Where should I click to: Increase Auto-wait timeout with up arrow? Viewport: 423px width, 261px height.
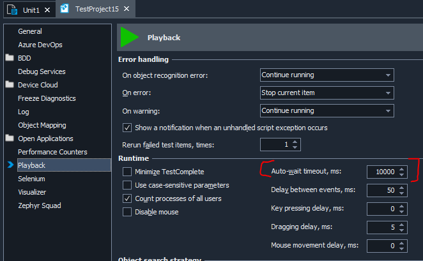click(x=401, y=168)
